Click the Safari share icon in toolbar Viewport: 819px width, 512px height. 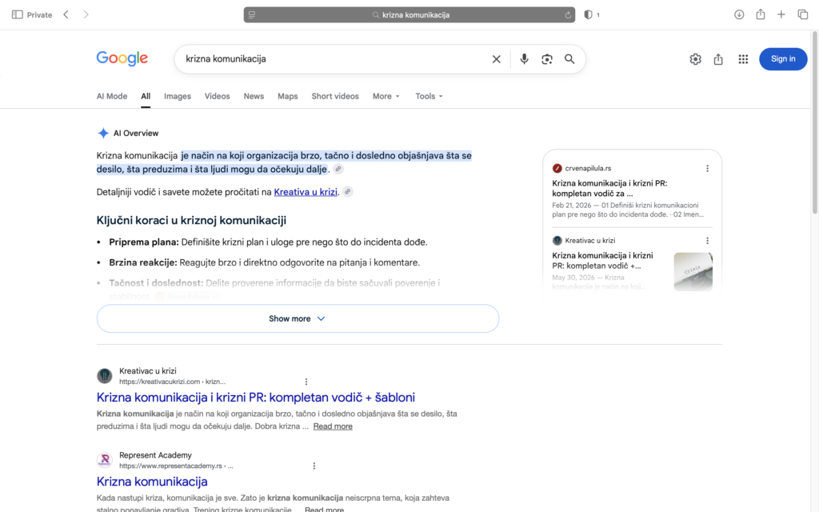tap(761, 14)
